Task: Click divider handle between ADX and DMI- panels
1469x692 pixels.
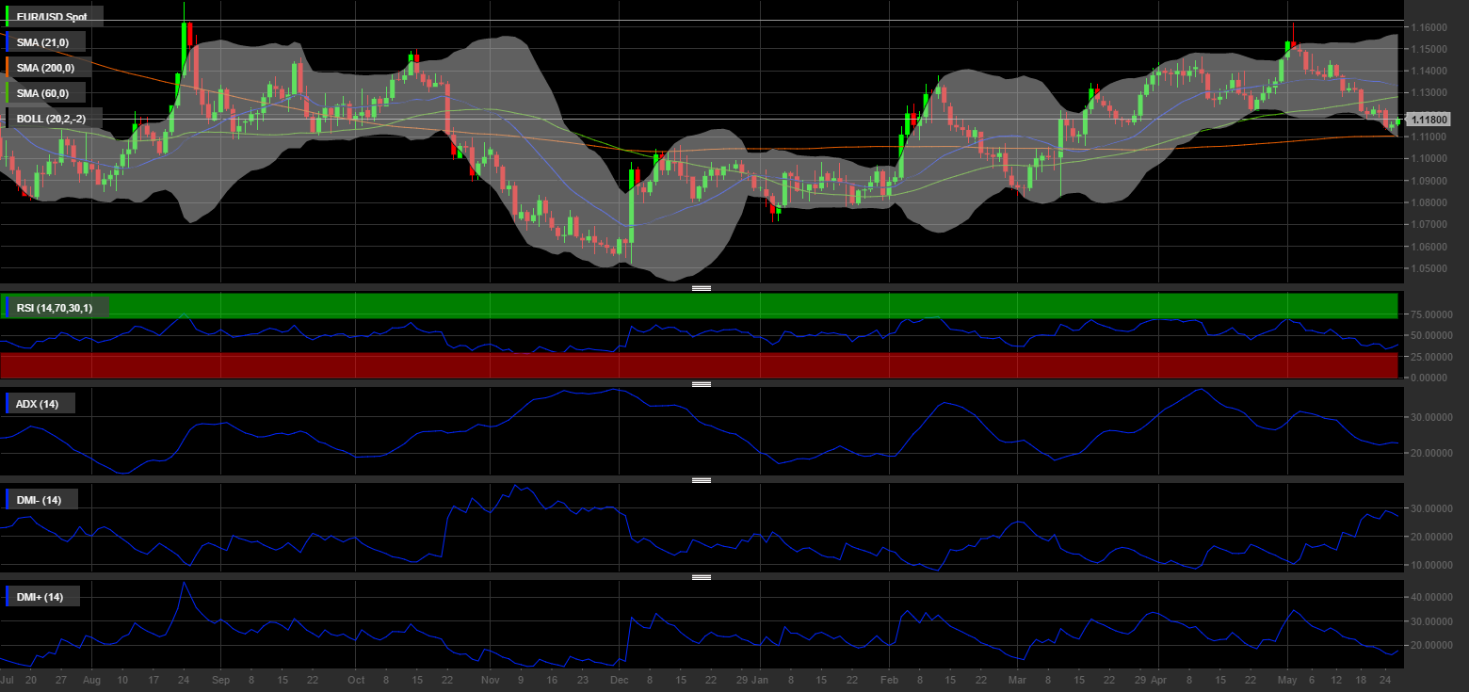Action: click(702, 480)
